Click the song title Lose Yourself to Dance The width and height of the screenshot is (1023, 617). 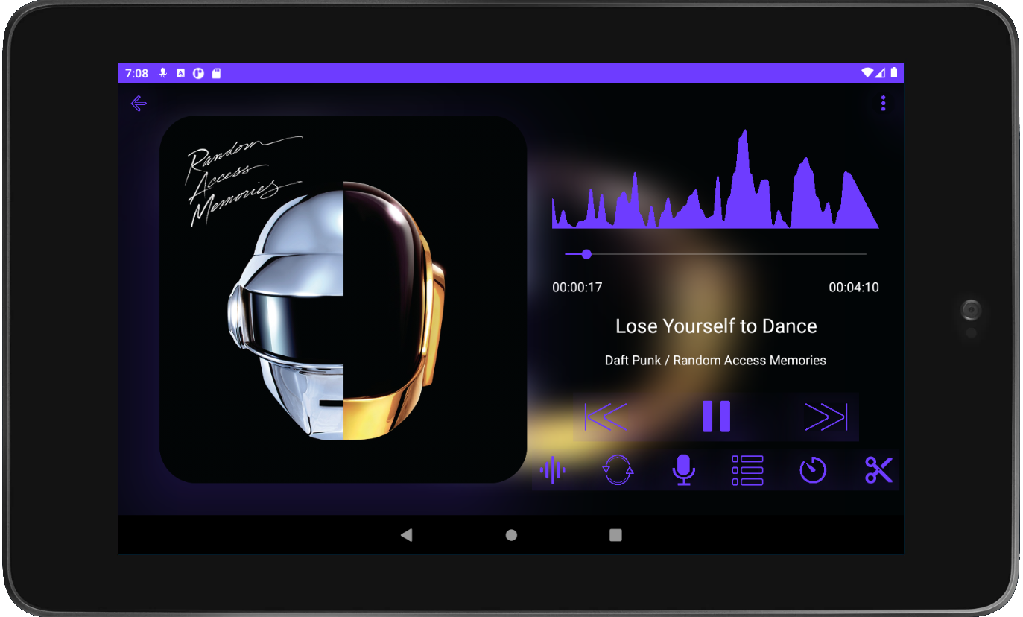(x=716, y=326)
